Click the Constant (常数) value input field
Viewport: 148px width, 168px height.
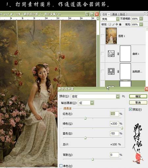(114, 155)
